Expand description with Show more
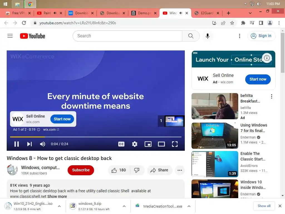The image size is (285, 214). tap(57, 196)
